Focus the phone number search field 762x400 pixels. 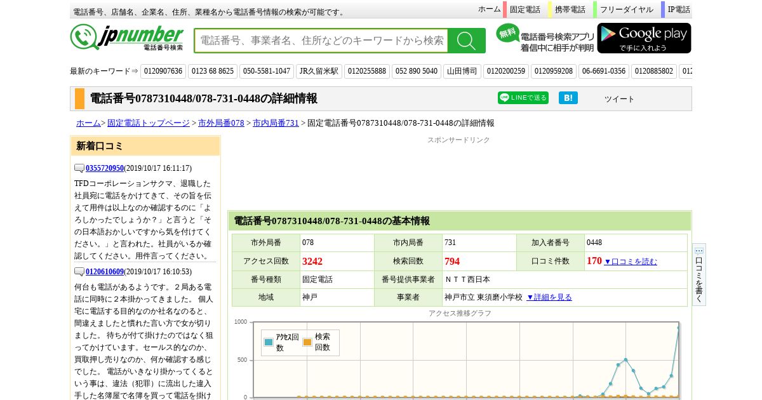(321, 41)
